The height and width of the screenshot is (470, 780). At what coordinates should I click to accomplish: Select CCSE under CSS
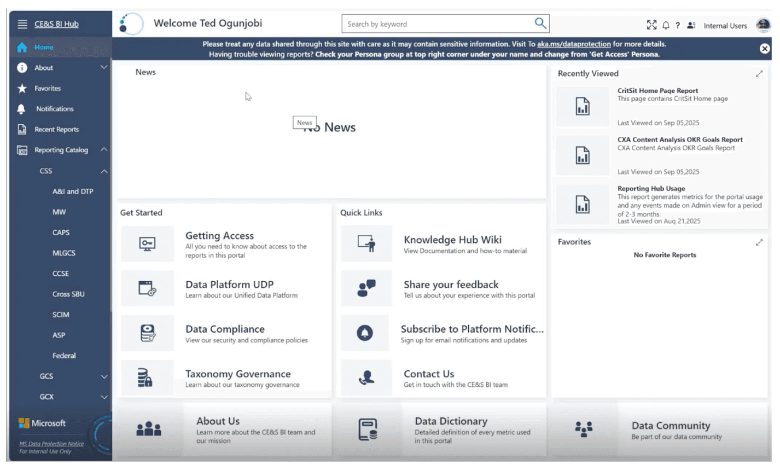(x=60, y=274)
